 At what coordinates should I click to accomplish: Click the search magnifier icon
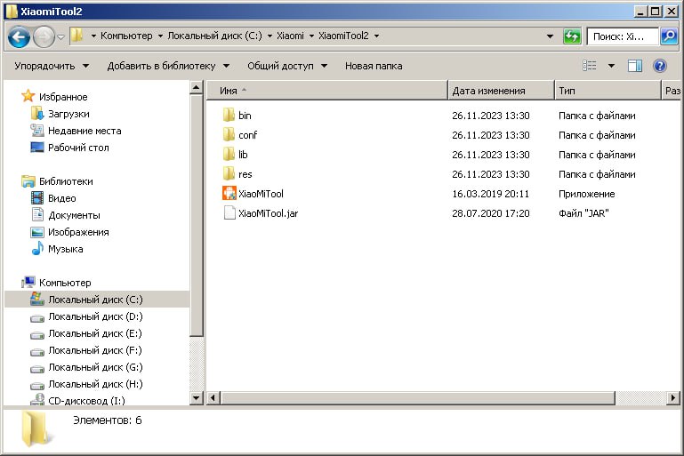click(x=669, y=36)
